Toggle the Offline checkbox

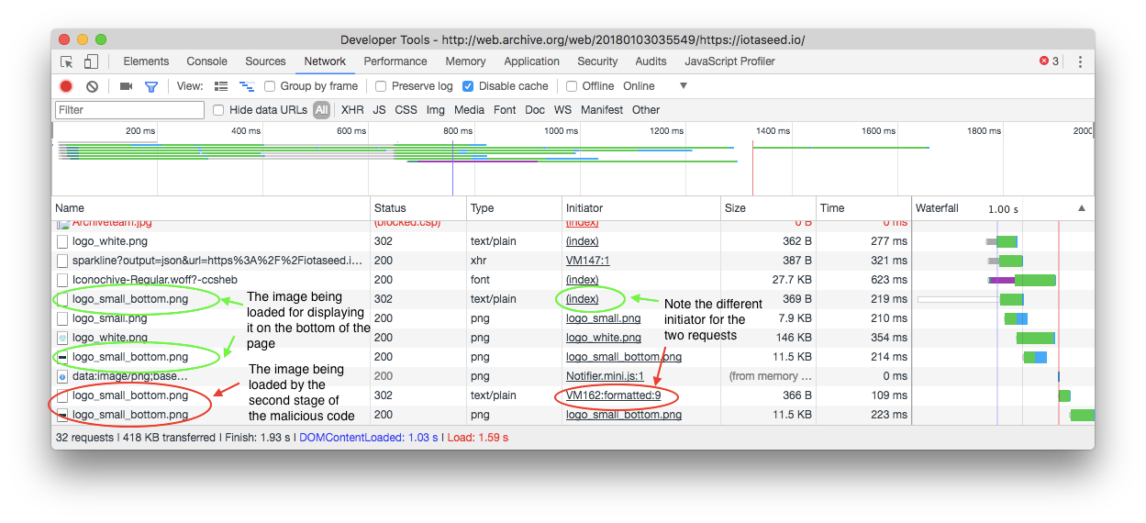(572, 86)
